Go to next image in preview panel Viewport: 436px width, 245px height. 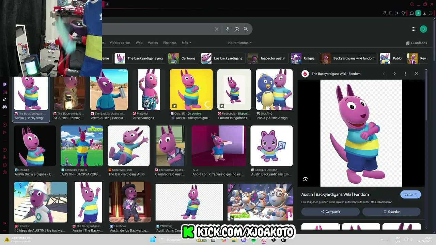pos(394,73)
